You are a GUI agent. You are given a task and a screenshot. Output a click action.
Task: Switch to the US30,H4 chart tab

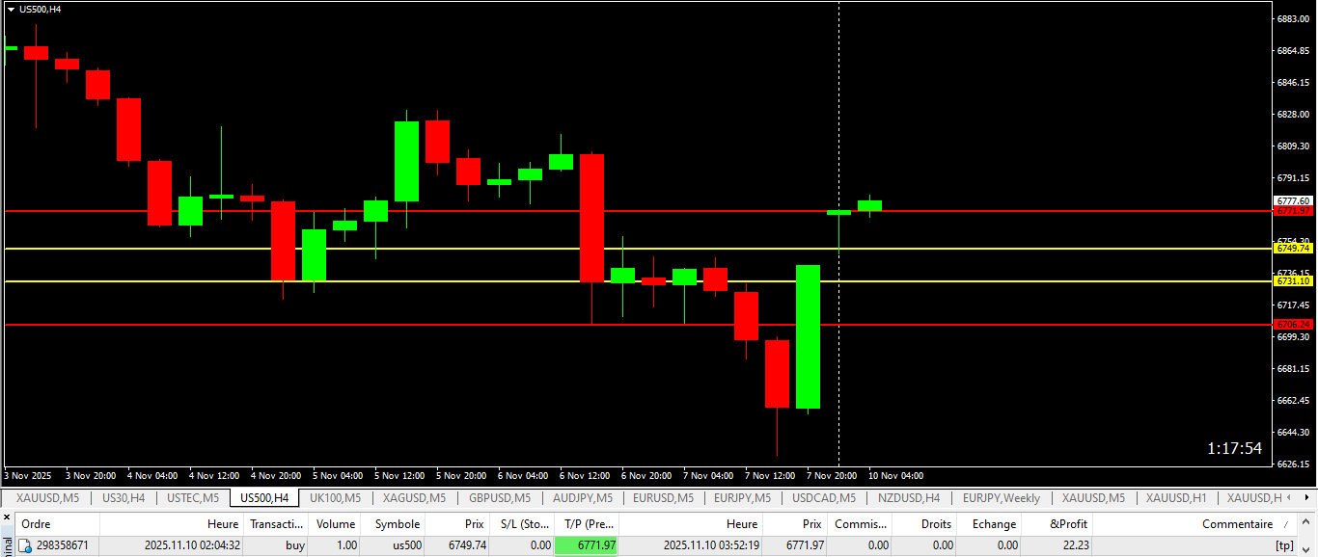point(124,498)
